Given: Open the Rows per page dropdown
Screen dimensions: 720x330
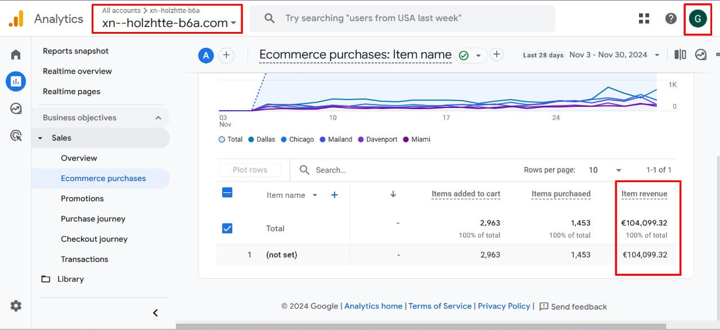Looking at the screenshot, I should click(605, 170).
